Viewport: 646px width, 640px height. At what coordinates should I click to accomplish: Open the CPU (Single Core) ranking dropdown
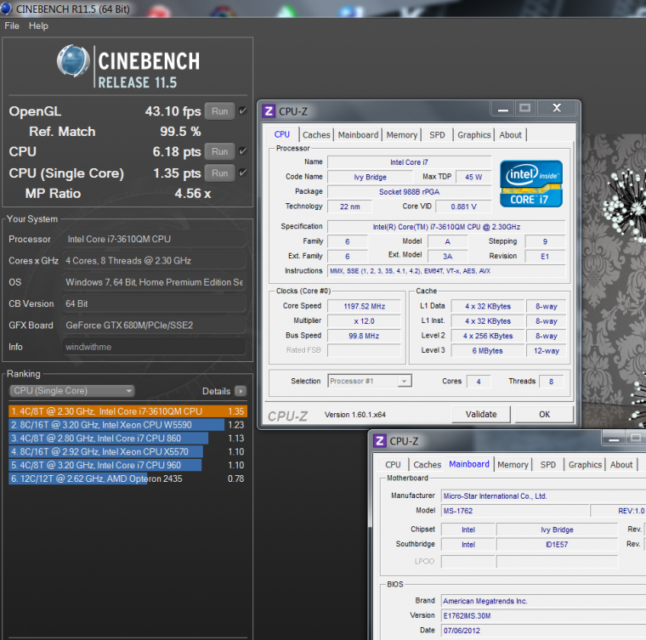click(71, 391)
